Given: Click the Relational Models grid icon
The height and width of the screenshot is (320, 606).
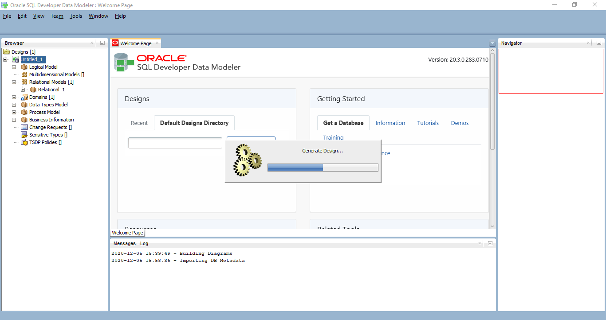Looking at the screenshot, I should click(24, 82).
